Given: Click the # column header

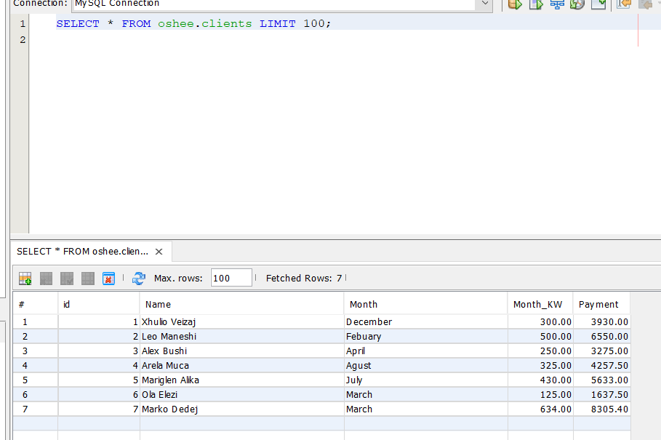Looking at the screenshot, I should (36, 304).
